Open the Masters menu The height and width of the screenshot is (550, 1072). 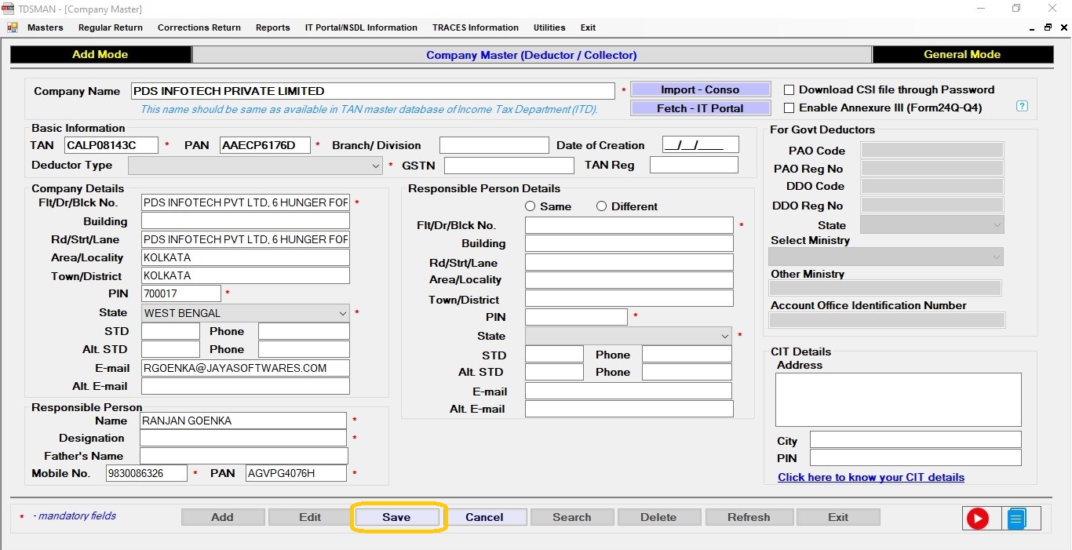tap(45, 27)
